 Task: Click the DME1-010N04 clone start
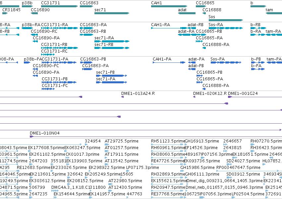32,137
